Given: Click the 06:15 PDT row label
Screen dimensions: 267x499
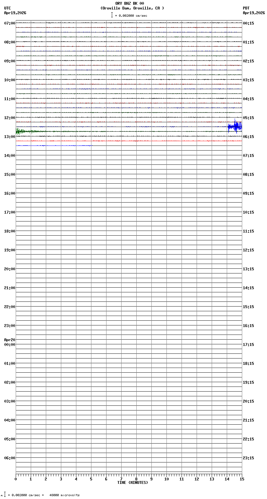Looking at the screenshot, I should coord(248,137).
